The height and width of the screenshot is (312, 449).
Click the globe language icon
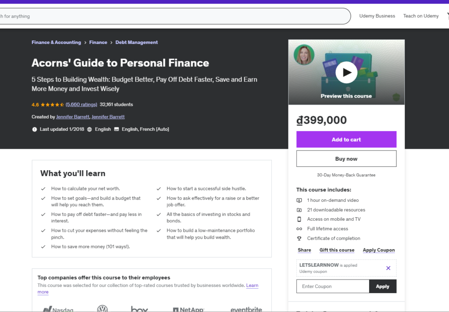click(89, 129)
